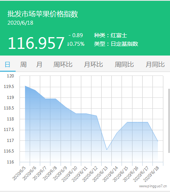Open the 月 monthly tab
This screenshot has height=192, width=170.
39,65
